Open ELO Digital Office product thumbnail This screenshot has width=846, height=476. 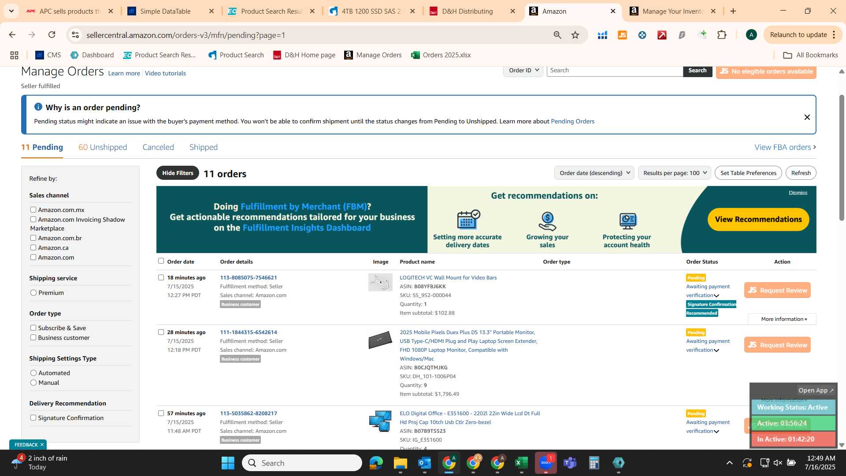click(380, 421)
